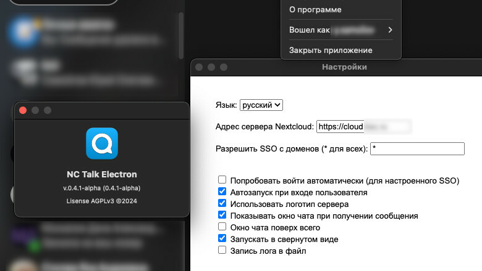
Task: Enable 'Запись лога в файл' checkbox
Action: coord(222,250)
